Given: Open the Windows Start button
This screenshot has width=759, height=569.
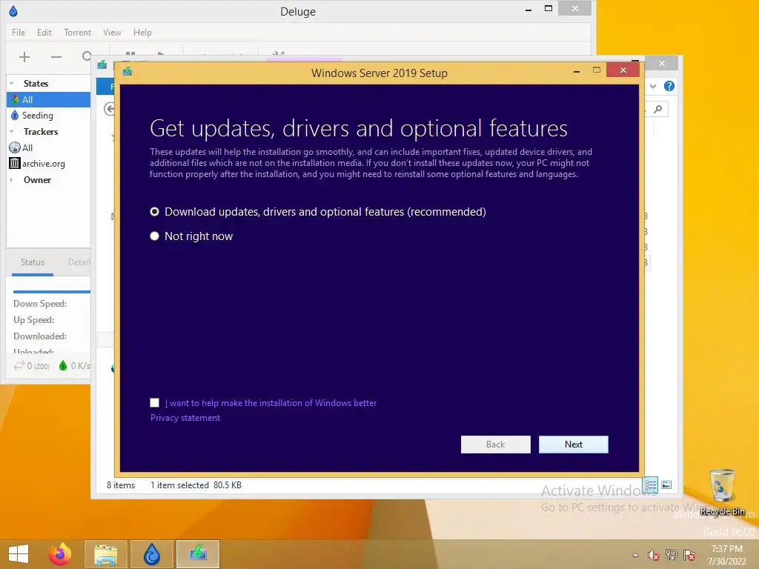Looking at the screenshot, I should (x=19, y=554).
